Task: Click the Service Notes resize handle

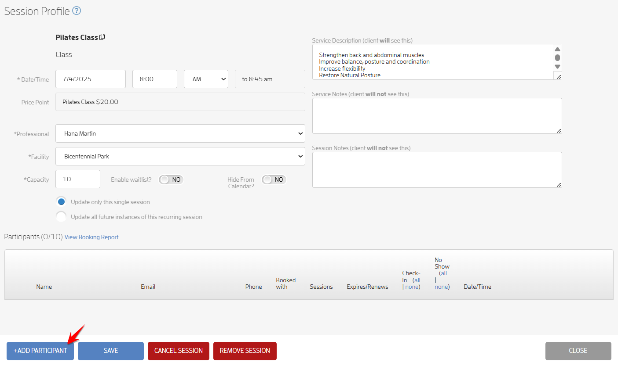Action: coord(559,131)
